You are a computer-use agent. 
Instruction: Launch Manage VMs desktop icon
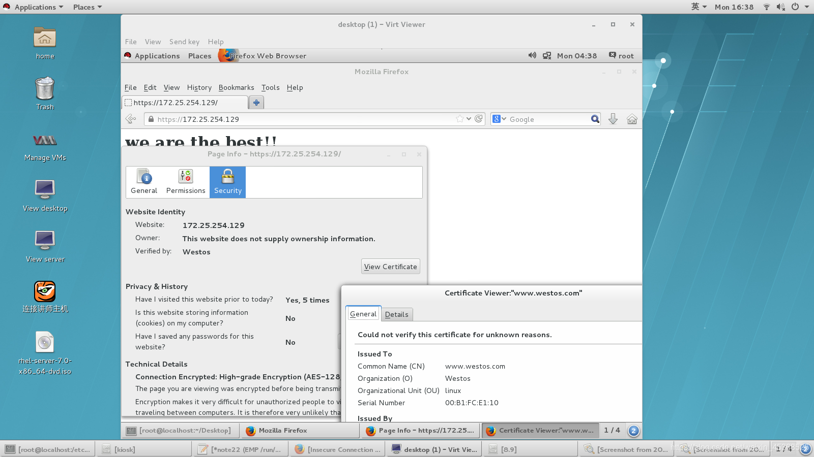click(x=45, y=141)
